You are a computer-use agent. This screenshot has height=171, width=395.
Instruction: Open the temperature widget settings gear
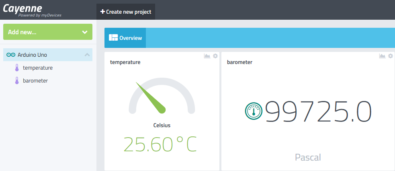coord(215,56)
